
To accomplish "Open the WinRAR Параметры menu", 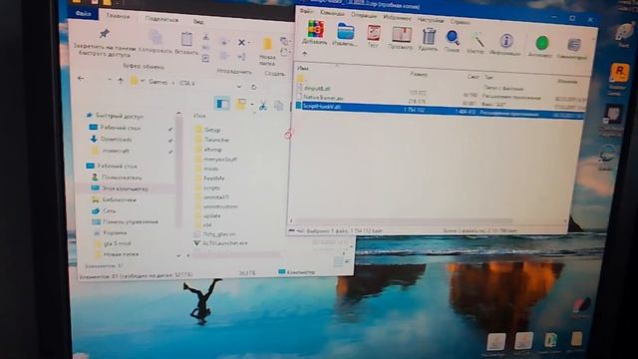I will coord(430,20).
